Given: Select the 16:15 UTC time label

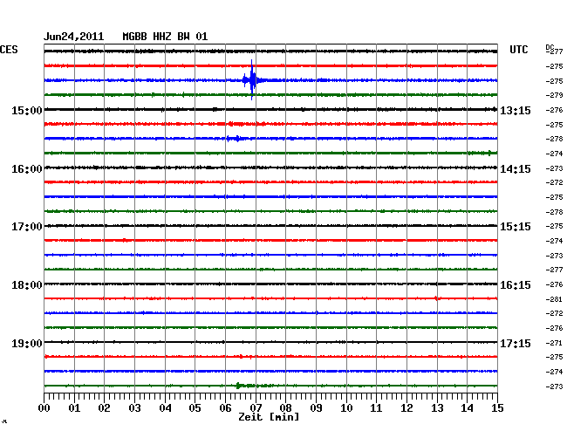Looking at the screenshot, I should (x=516, y=285).
